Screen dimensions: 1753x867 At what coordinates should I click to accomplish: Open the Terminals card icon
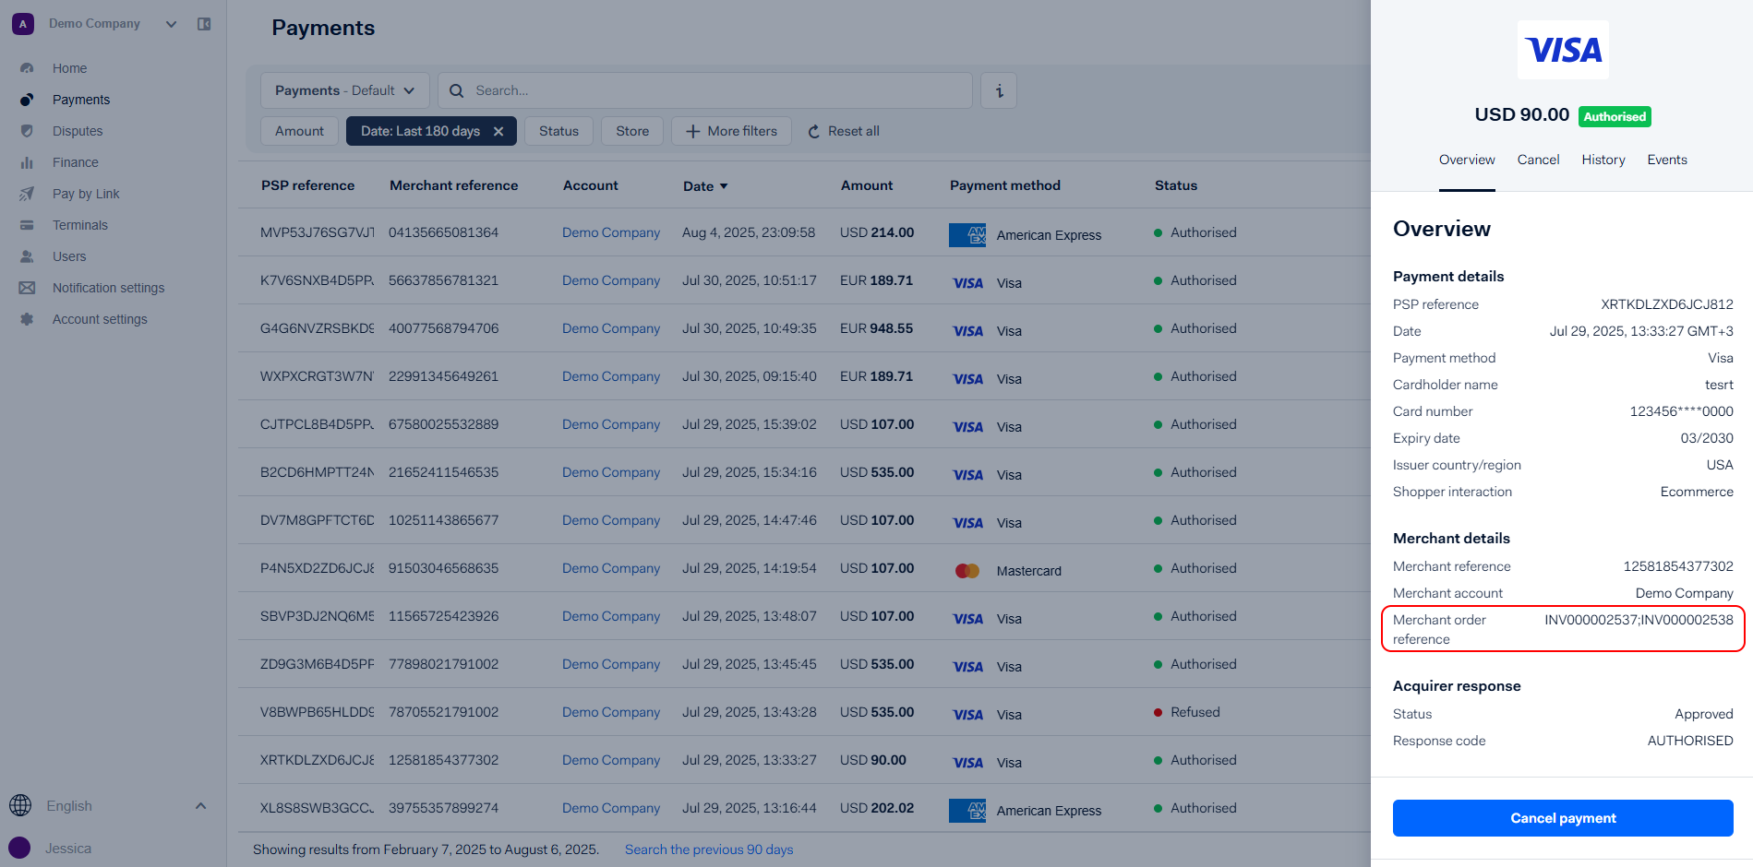point(27,225)
